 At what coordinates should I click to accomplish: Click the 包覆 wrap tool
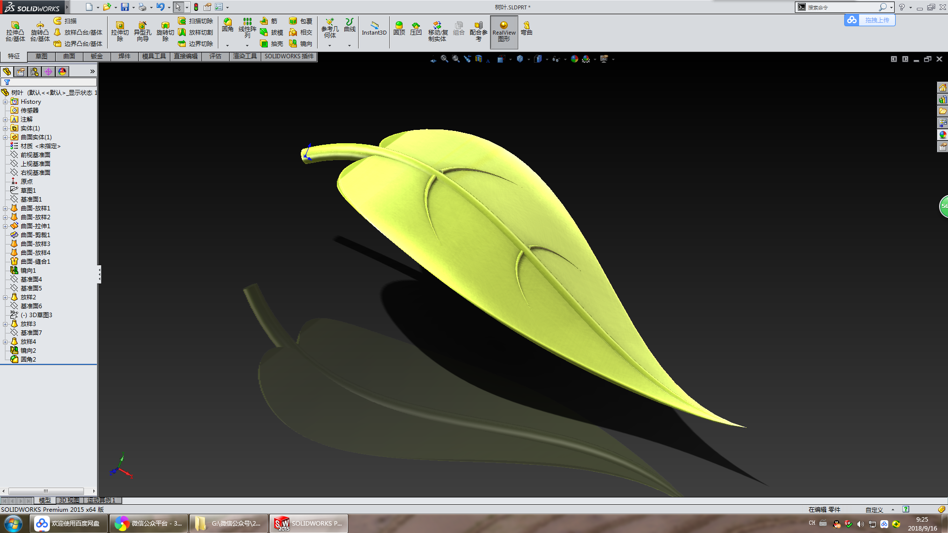click(300, 21)
